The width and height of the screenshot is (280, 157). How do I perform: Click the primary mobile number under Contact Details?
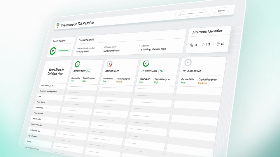click(x=82, y=52)
